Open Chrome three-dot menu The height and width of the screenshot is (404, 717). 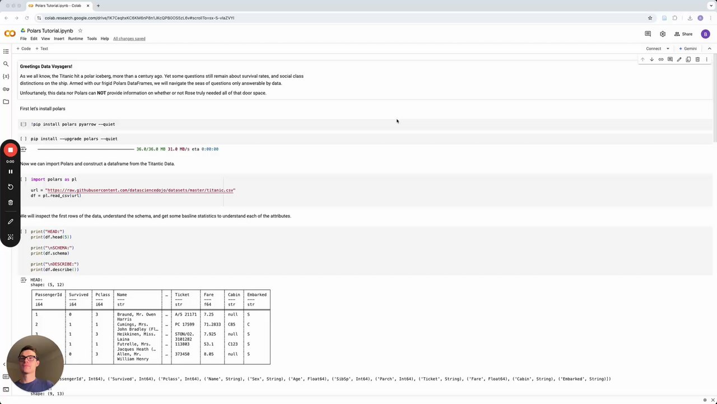click(710, 18)
